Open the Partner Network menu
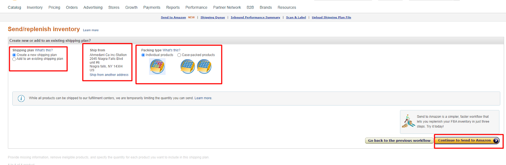 (x=227, y=8)
